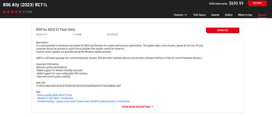This screenshot has height=117, width=272.
Task: Click the ROG Ally (2023) RC71L title
Action: click(x=25, y=5)
